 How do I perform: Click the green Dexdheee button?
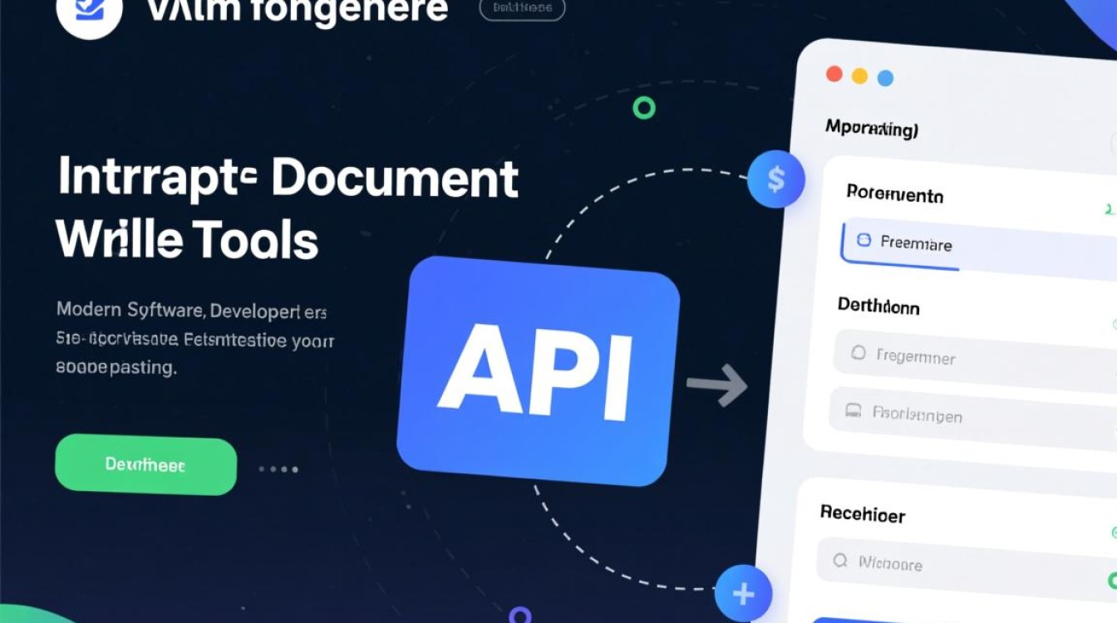pyautogui.click(x=145, y=465)
